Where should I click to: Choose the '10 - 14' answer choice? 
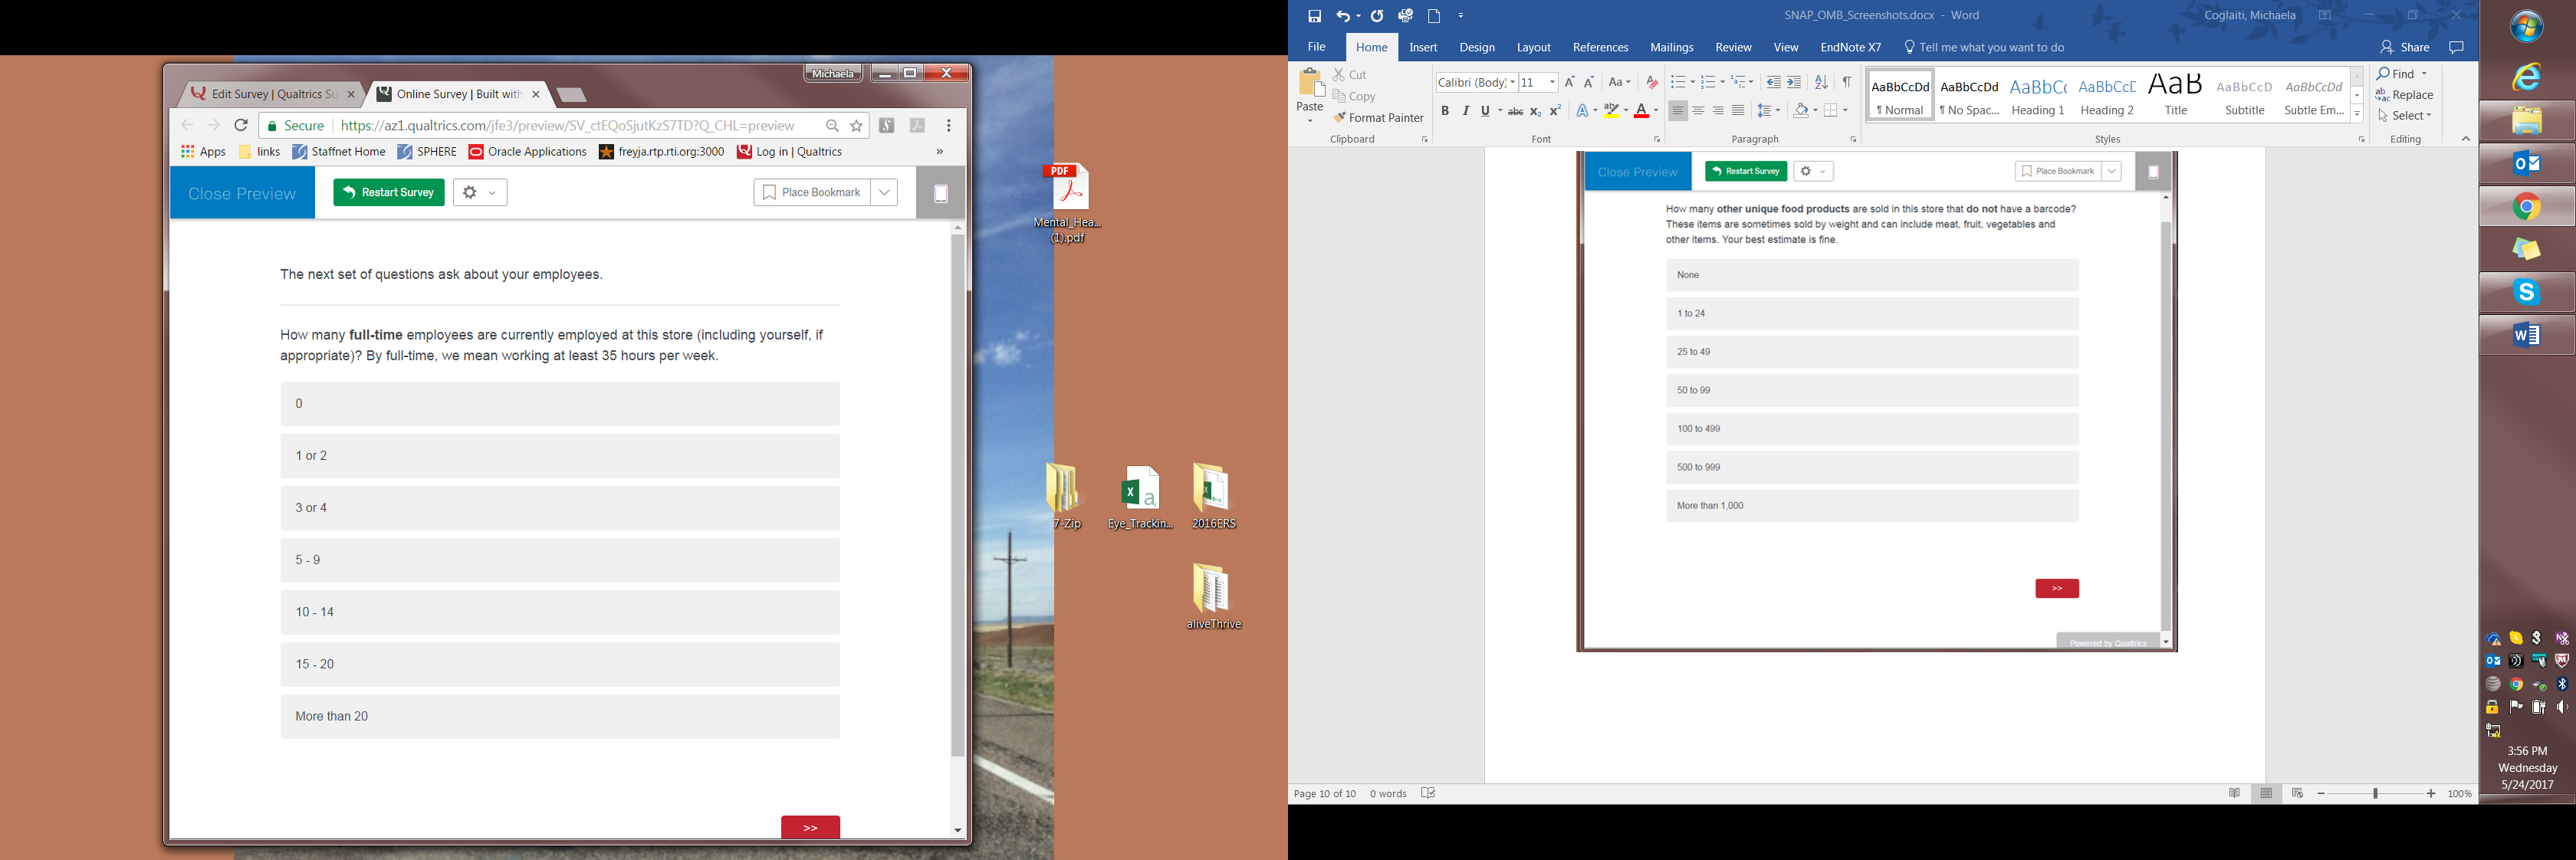coord(560,612)
